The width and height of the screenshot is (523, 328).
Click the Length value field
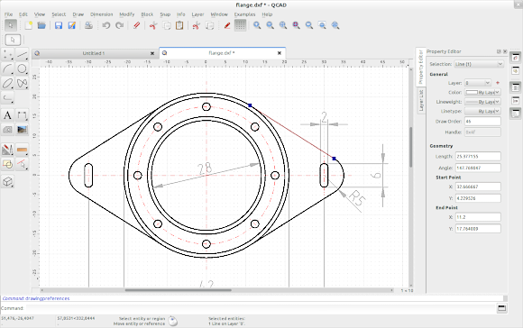(478, 156)
